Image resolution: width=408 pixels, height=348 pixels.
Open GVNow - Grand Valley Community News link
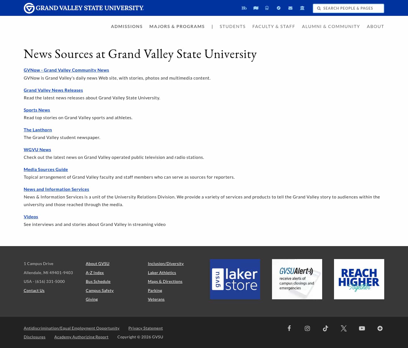[x=66, y=70]
